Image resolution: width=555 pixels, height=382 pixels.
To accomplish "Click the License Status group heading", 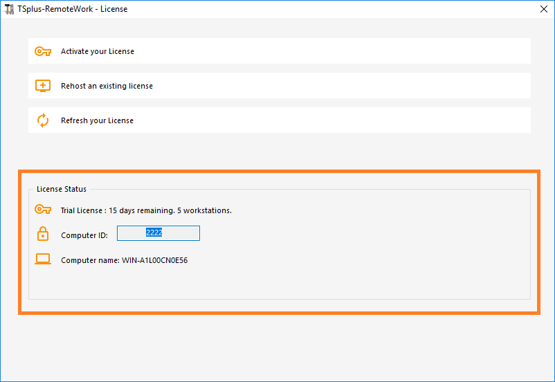I will coord(62,189).
